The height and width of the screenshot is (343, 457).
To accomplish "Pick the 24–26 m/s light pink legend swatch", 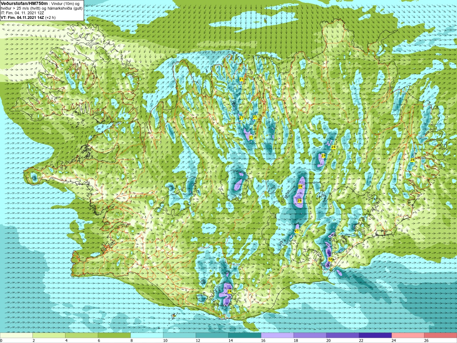I will 408,335.
